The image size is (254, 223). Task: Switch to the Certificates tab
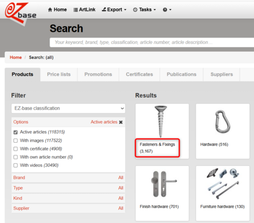pyautogui.click(x=140, y=74)
